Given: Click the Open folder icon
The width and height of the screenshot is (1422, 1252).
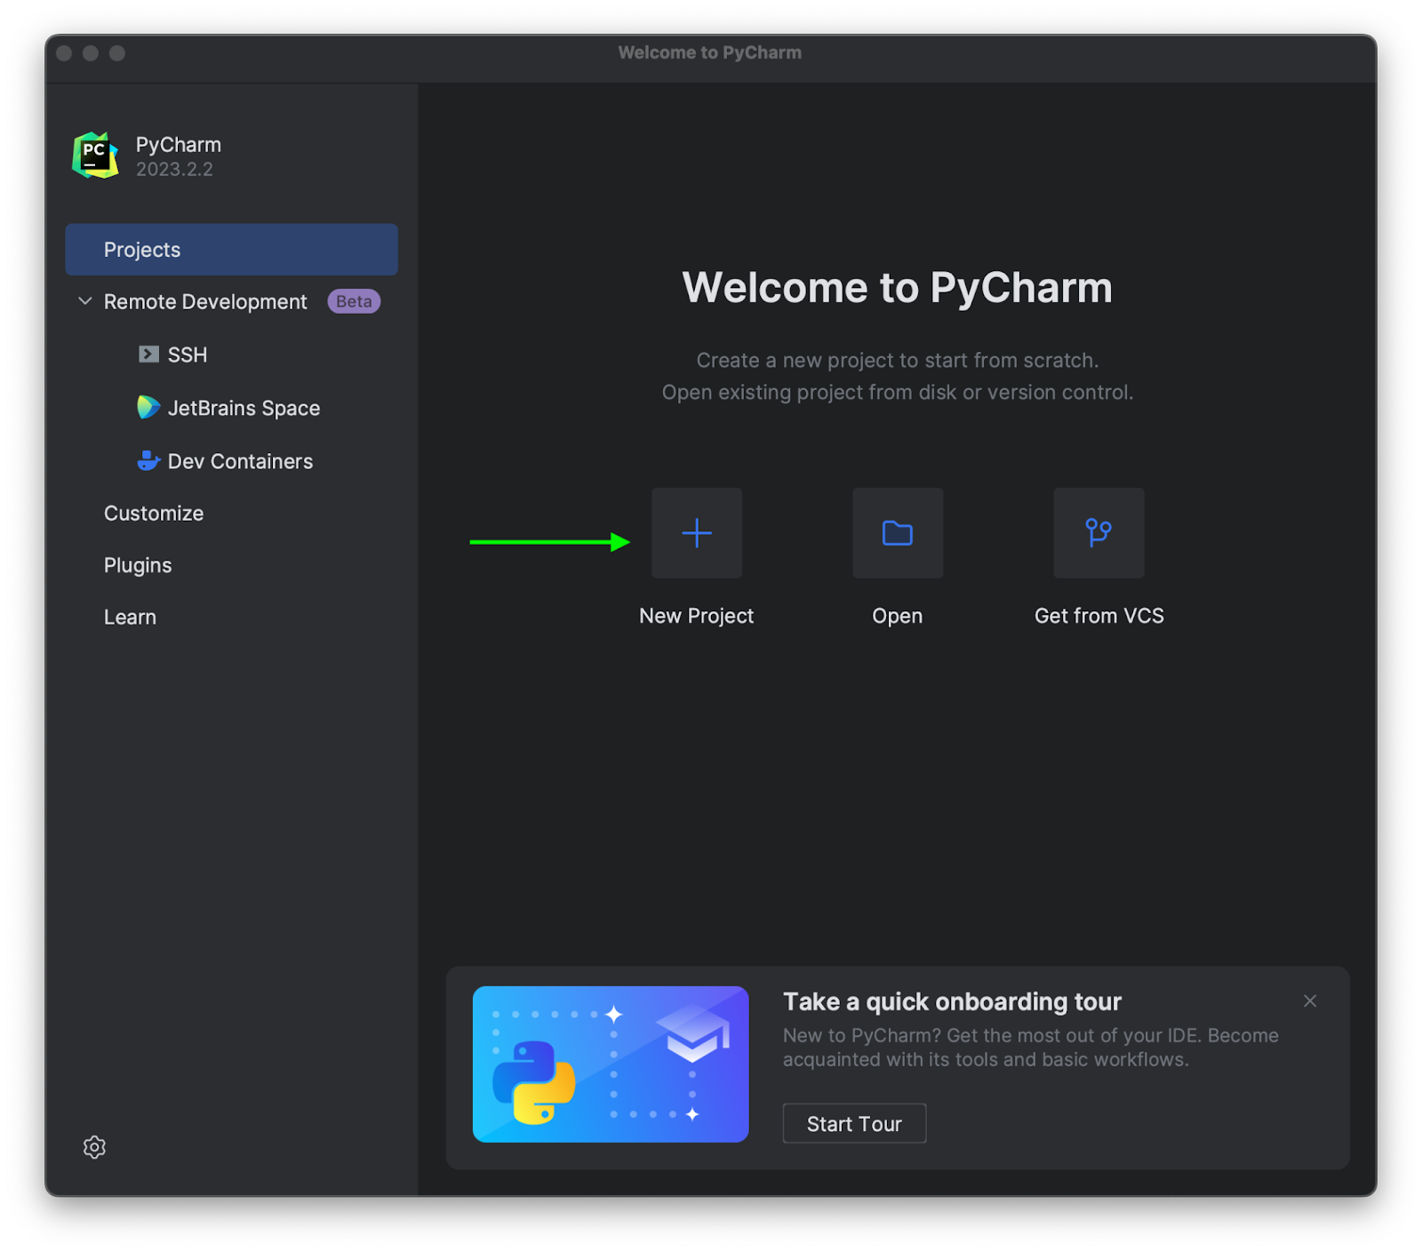Looking at the screenshot, I should pyautogui.click(x=898, y=533).
